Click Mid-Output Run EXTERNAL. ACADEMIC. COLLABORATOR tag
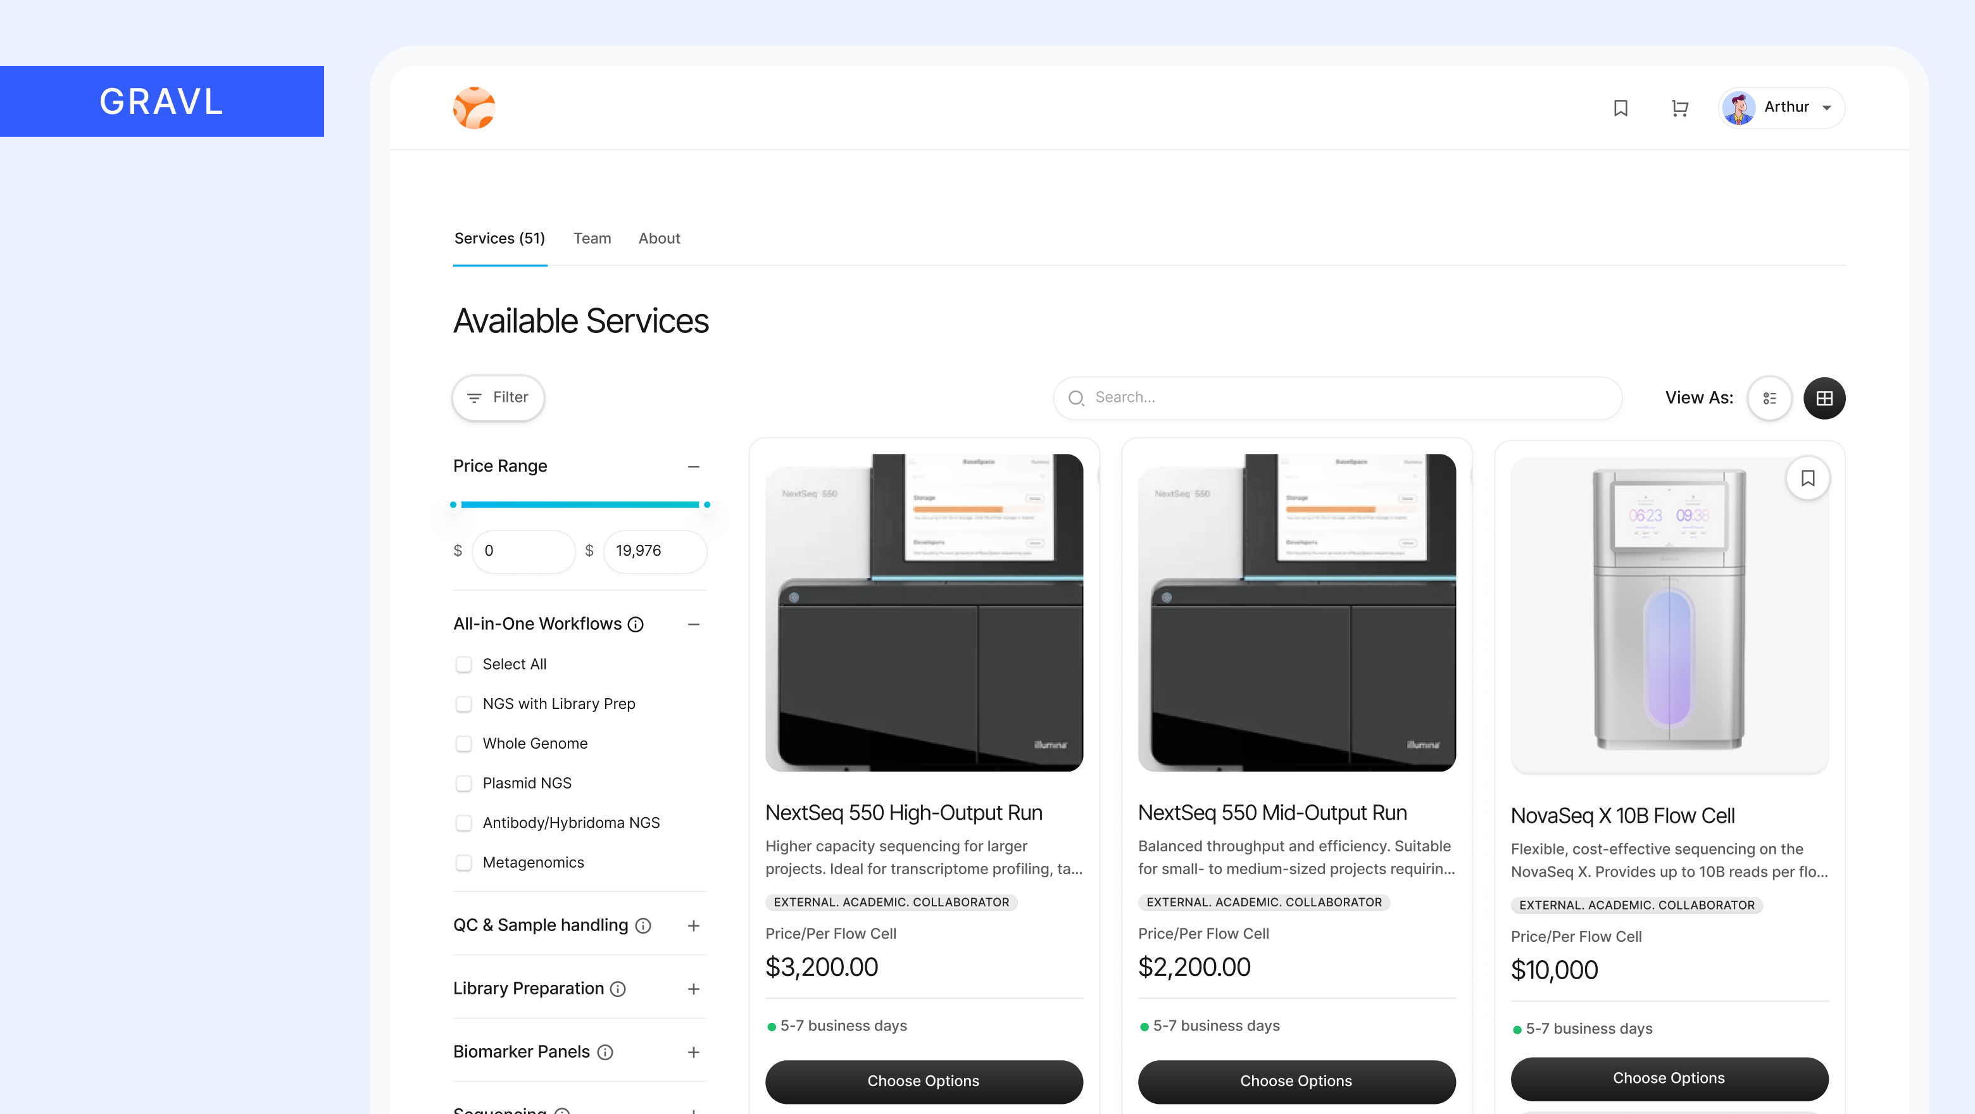Viewport: 1975px width, 1114px height. (x=1263, y=903)
